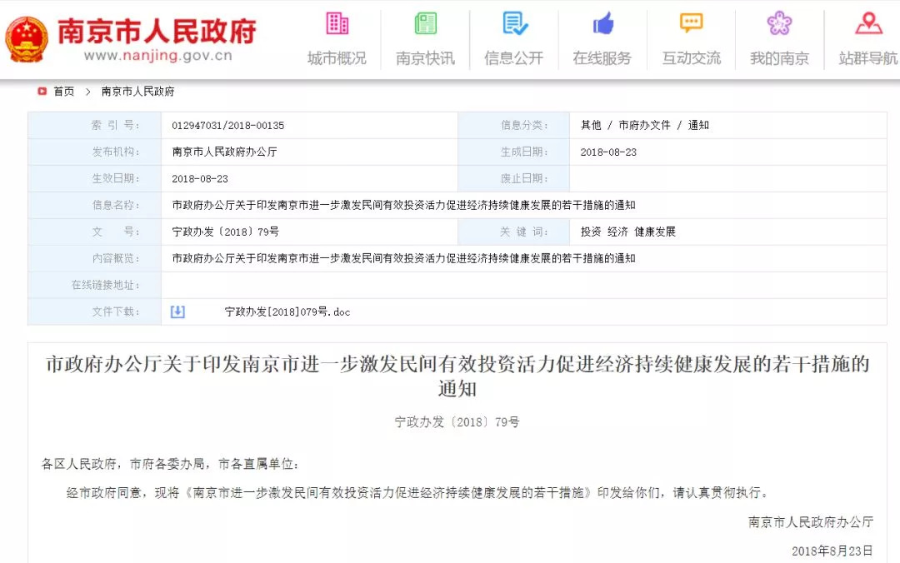900x563 pixels.
Task: Download 宁政办发[2018]079号.doc file
Action: click(x=287, y=312)
